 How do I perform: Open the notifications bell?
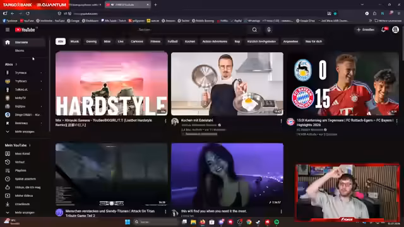click(384, 30)
